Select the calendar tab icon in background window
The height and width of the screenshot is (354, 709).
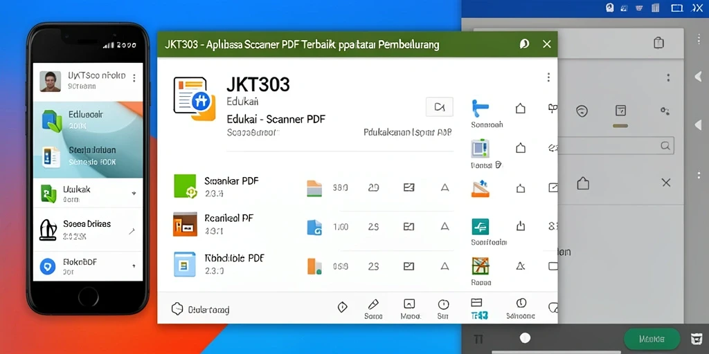[x=621, y=111]
